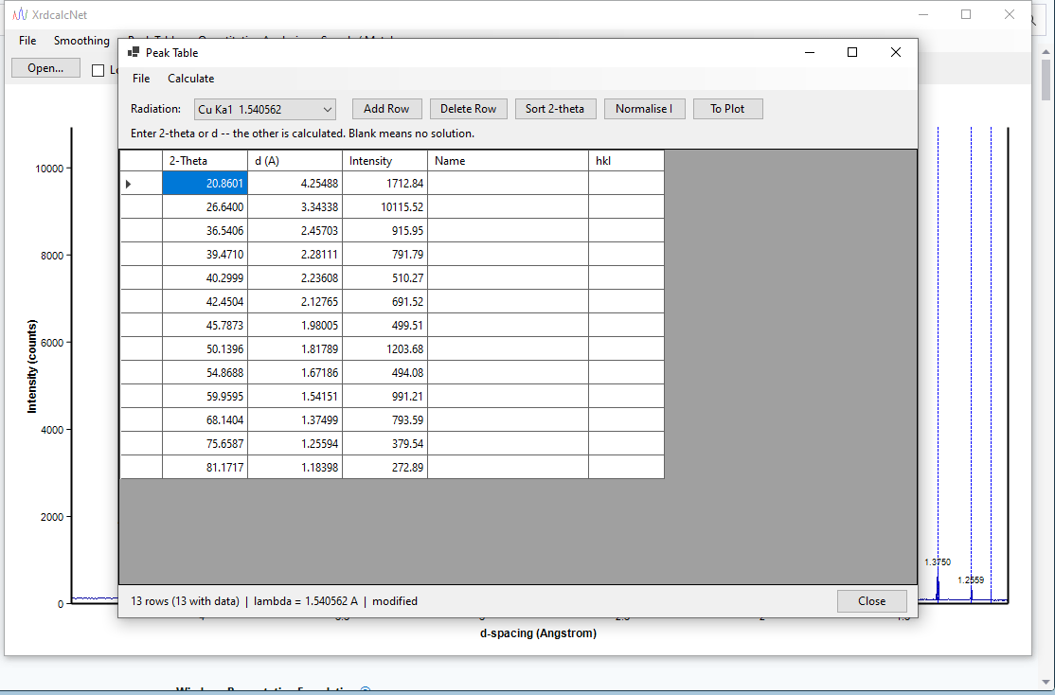Click the hkl column header
Screen dimensions: 1055x695
(626, 161)
